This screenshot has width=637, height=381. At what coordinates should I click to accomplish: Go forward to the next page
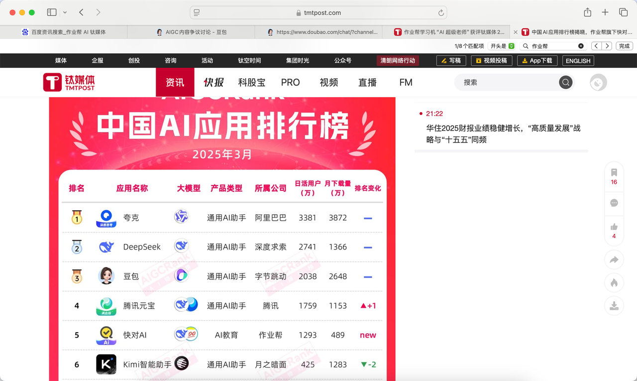tap(98, 12)
